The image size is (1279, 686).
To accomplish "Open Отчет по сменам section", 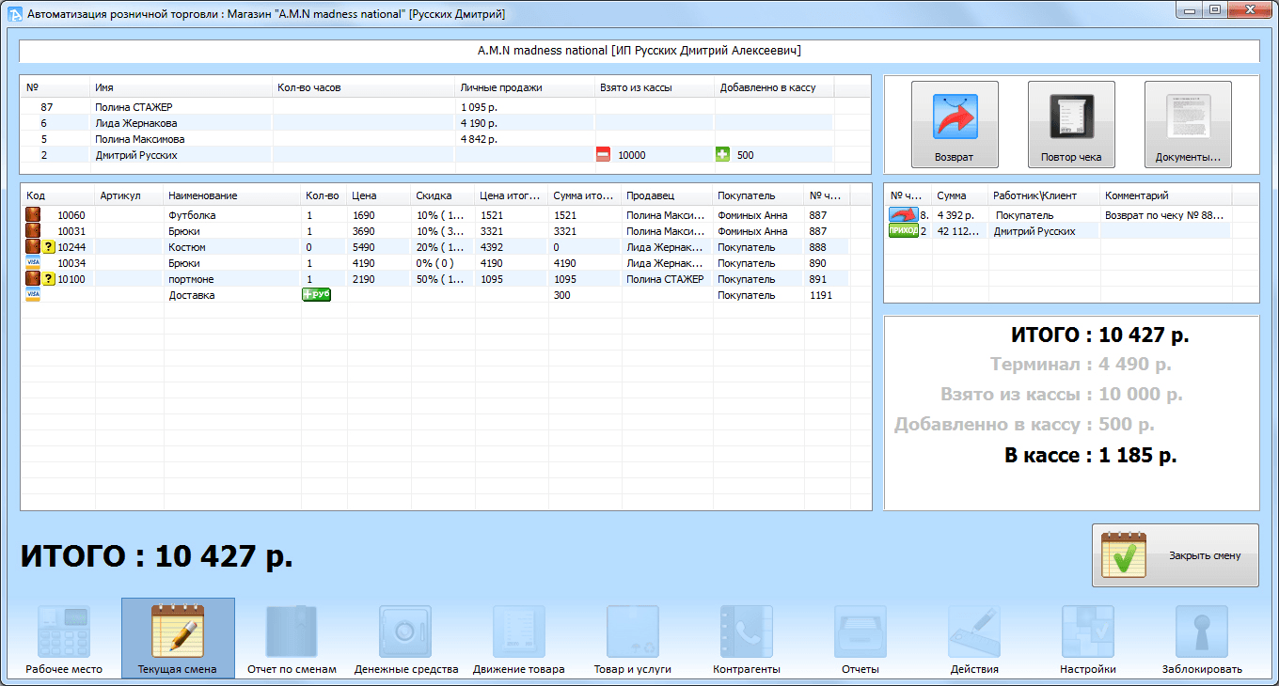I will point(292,640).
